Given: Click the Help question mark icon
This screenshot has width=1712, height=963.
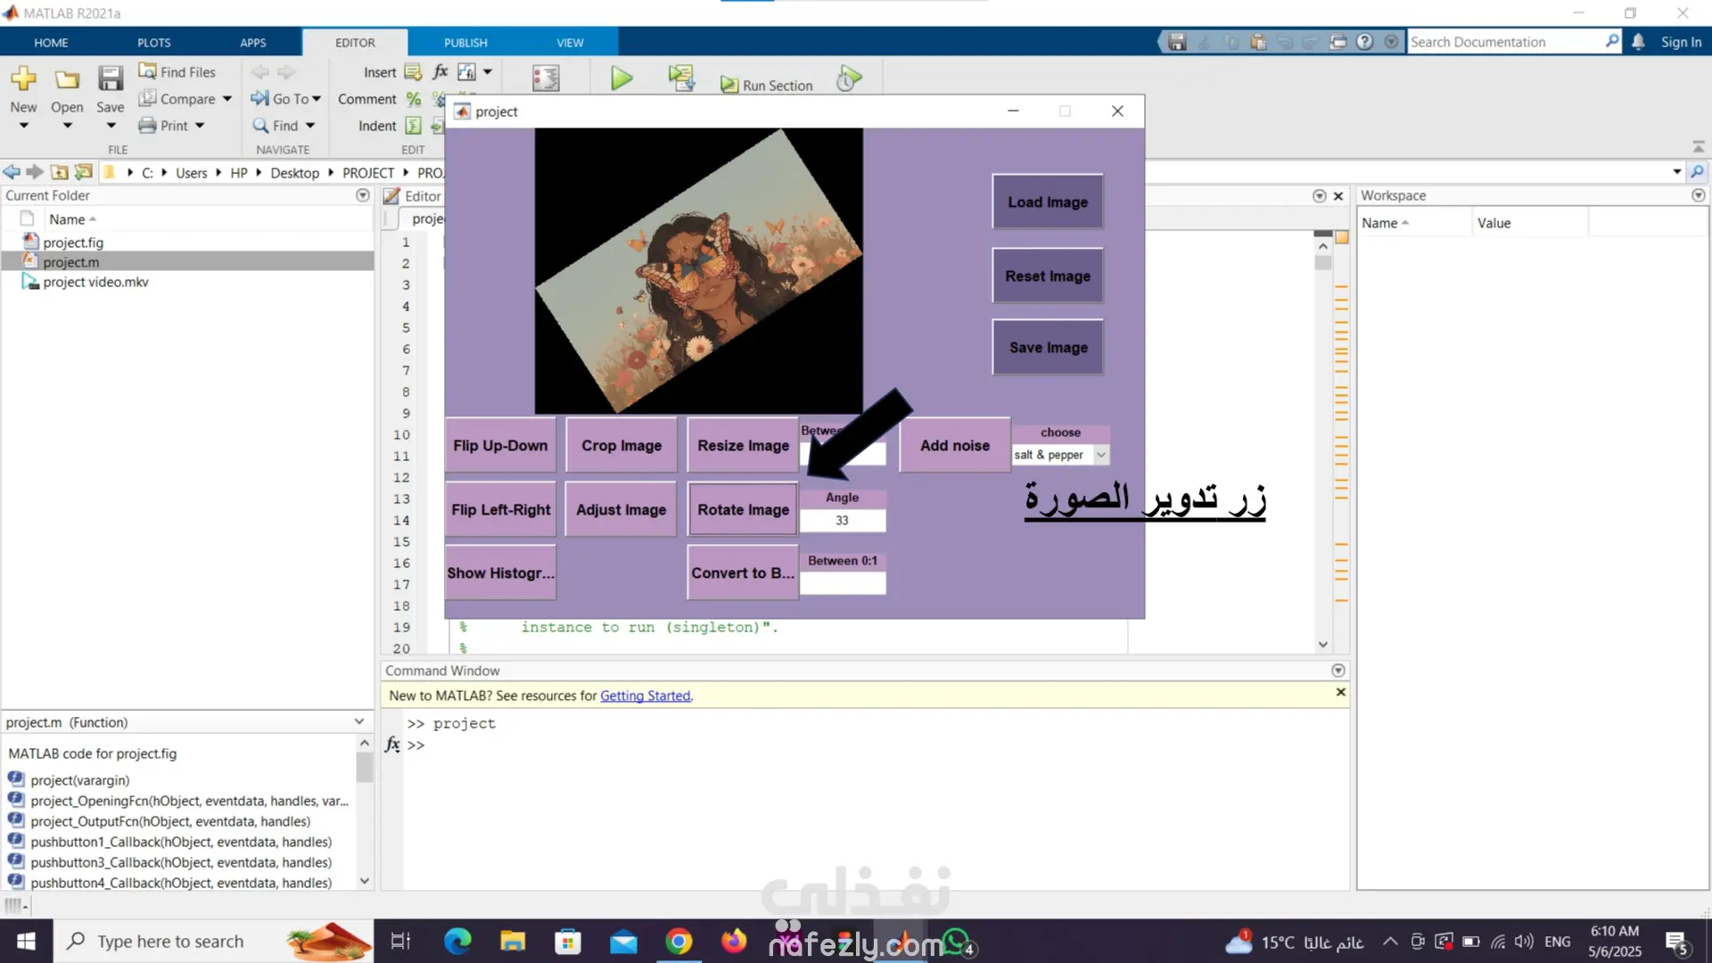Looking at the screenshot, I should [1364, 42].
